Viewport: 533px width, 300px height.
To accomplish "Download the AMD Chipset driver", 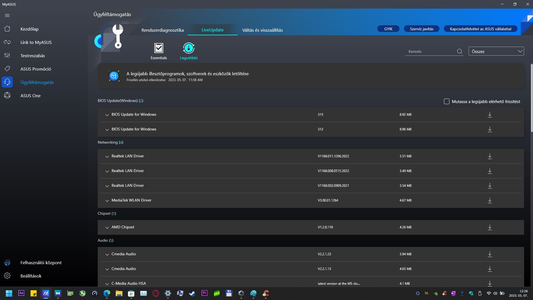I will (x=490, y=227).
